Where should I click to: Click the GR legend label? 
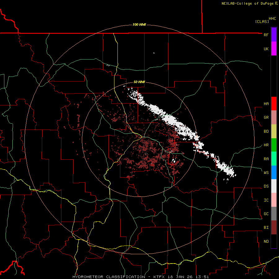266,117
